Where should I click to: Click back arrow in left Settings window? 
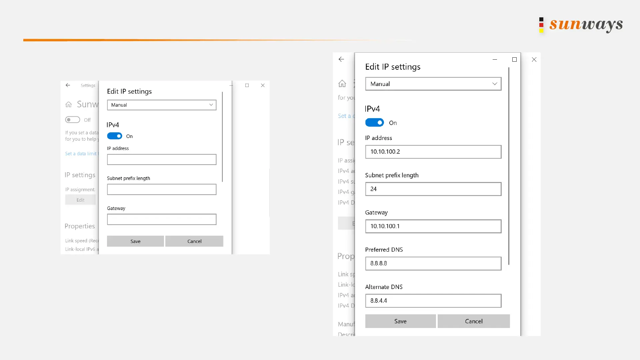coord(68,85)
